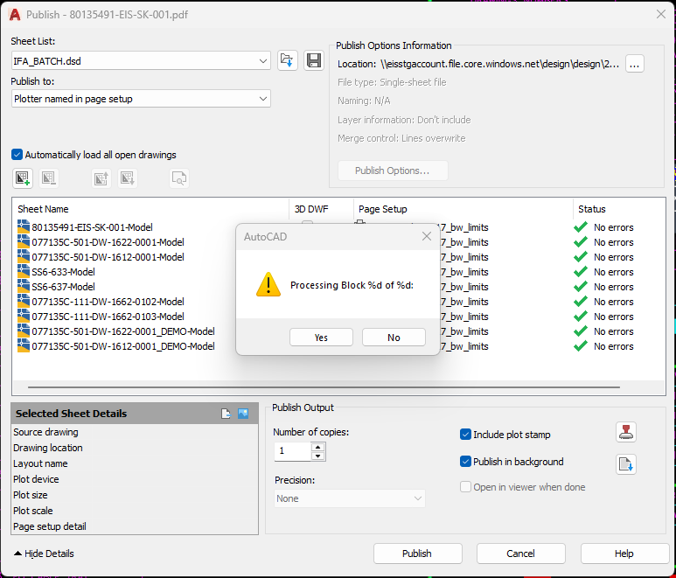Open background publish details icon
Image resolution: width=676 pixels, height=578 pixels.
point(625,464)
